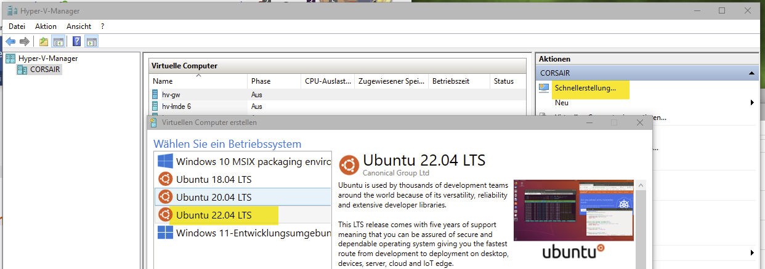Click the Schnellerstellung monitor icon

pos(543,88)
